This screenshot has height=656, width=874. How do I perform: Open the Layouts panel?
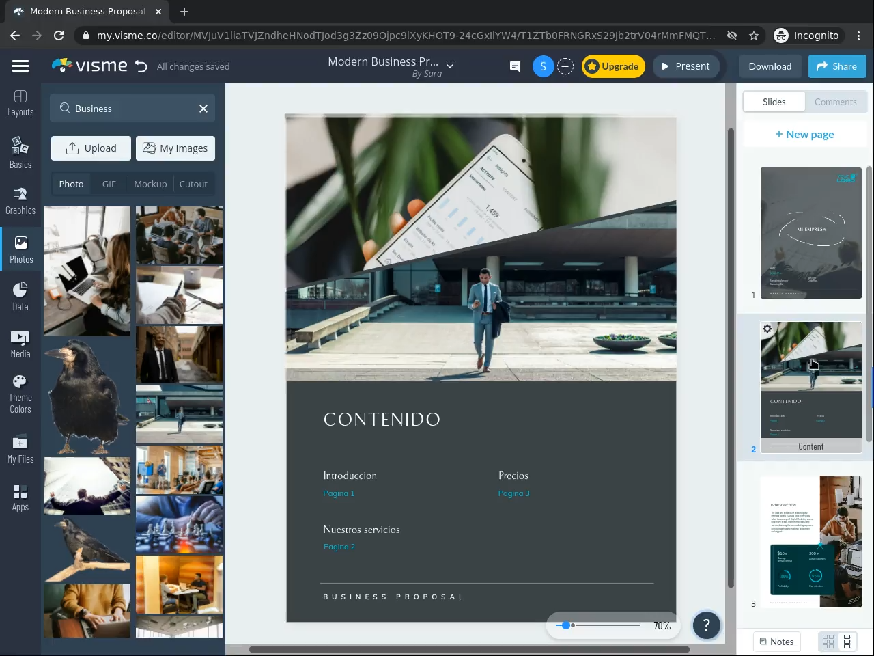coord(20,103)
